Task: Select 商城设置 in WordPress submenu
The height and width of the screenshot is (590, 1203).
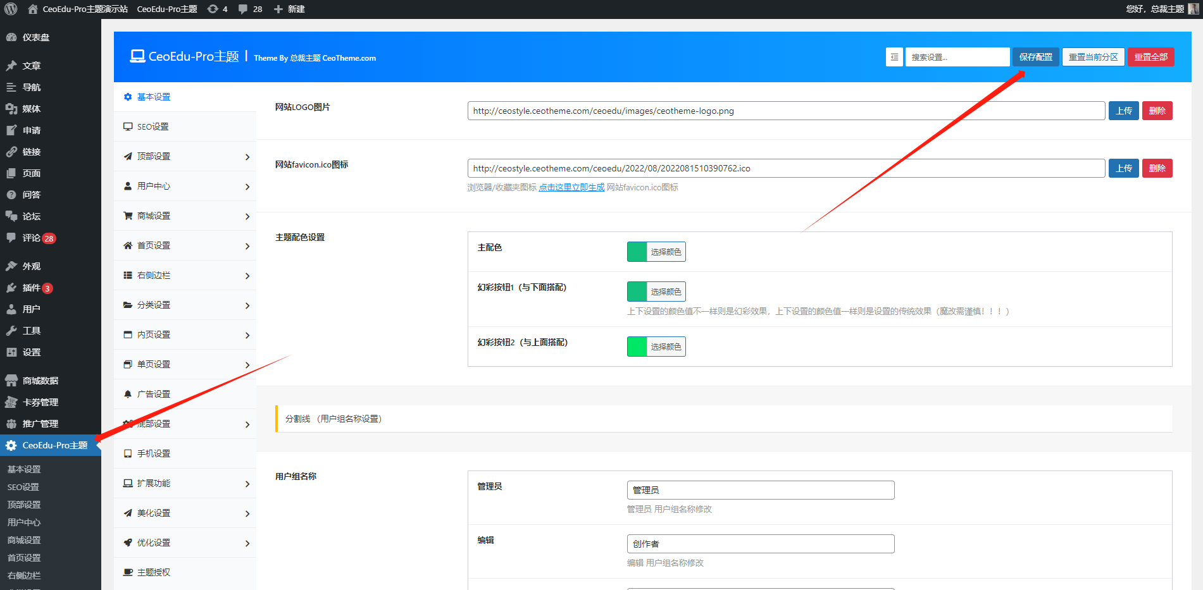Action: [x=24, y=540]
